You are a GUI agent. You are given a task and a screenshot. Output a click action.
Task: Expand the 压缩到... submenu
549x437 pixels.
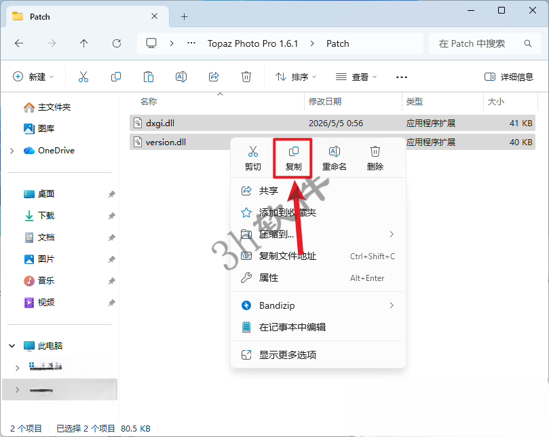(x=392, y=234)
